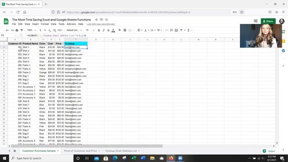Click the Windows Start button
The image size is (288, 162).
pos(4,158)
